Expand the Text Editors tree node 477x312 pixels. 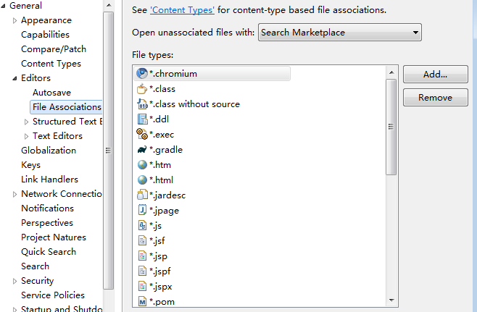tap(26, 136)
